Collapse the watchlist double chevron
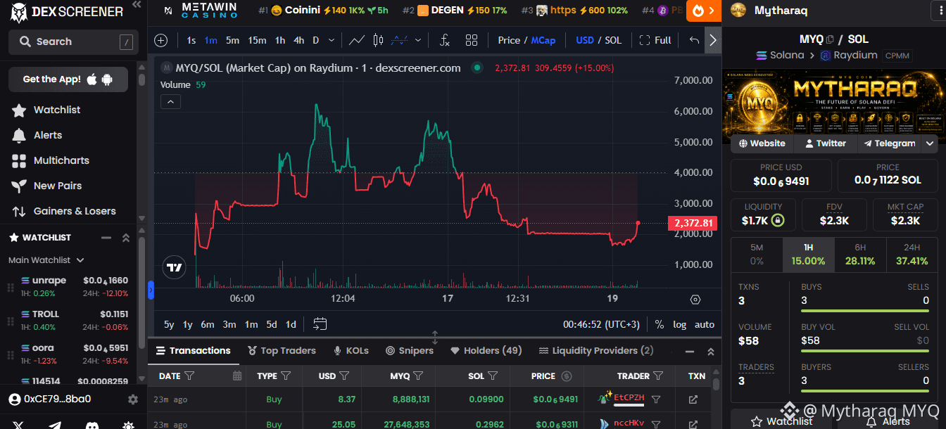The height and width of the screenshot is (429, 946). point(126,238)
